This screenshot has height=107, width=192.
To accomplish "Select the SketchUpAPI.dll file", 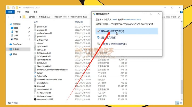I will point(44,66).
